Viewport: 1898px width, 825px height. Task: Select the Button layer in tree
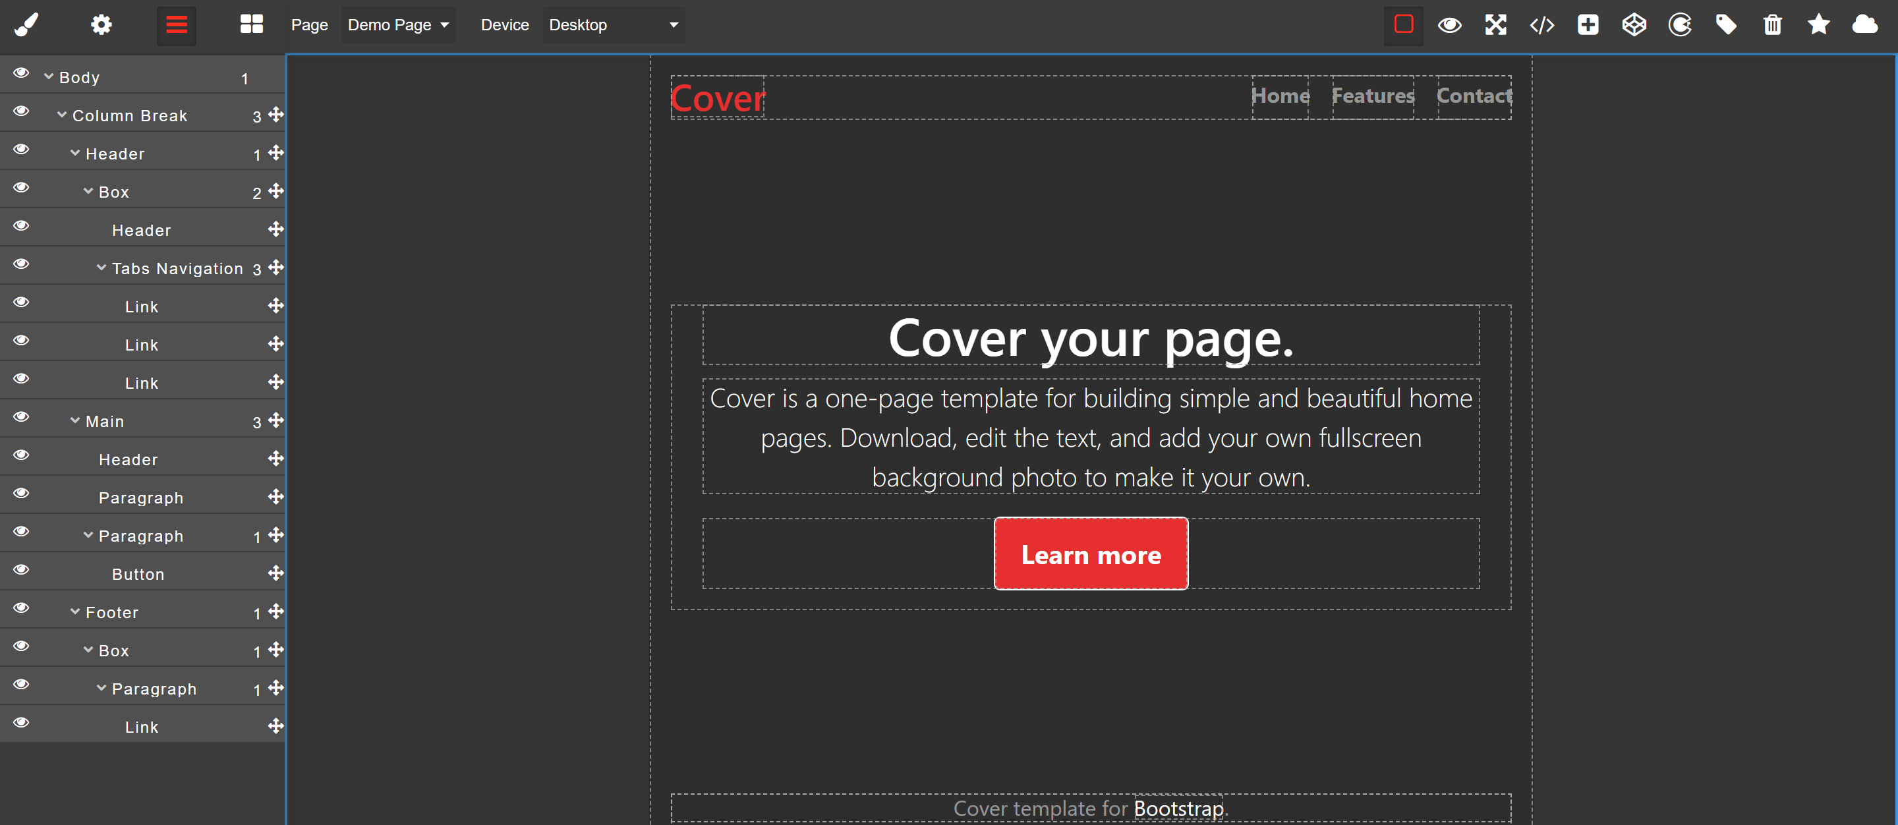click(x=138, y=575)
